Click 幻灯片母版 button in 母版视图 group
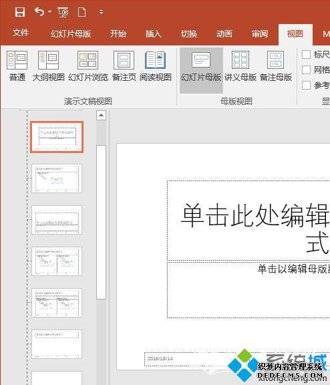330x385 pixels. click(x=201, y=70)
